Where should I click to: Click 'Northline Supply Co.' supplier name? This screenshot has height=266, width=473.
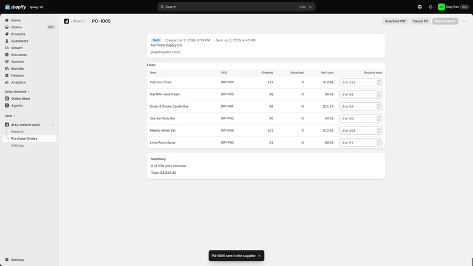click(x=167, y=46)
